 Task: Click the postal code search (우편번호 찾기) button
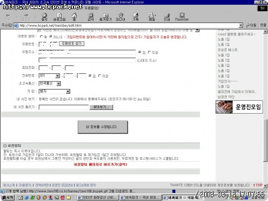[x=72, y=43]
